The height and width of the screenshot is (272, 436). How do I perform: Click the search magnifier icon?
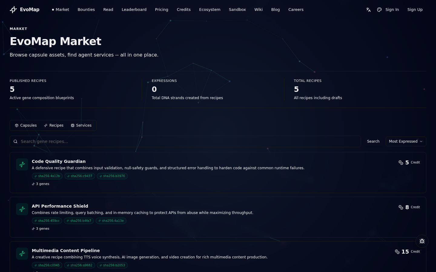tap(15, 141)
